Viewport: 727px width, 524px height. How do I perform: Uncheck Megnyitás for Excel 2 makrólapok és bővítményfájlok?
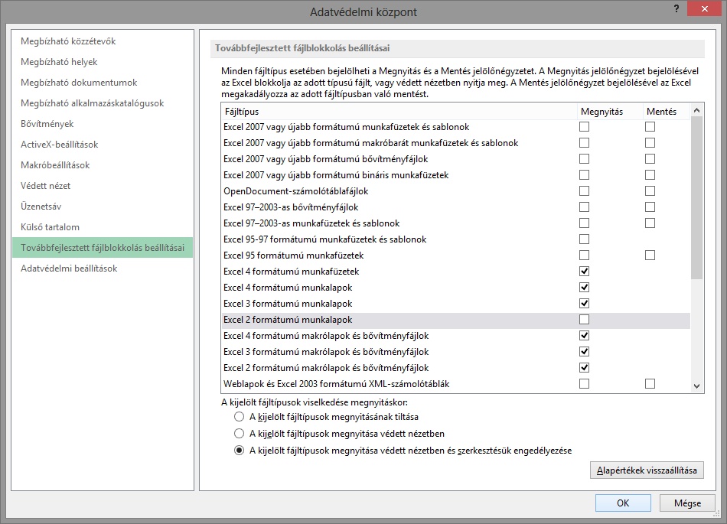click(584, 367)
